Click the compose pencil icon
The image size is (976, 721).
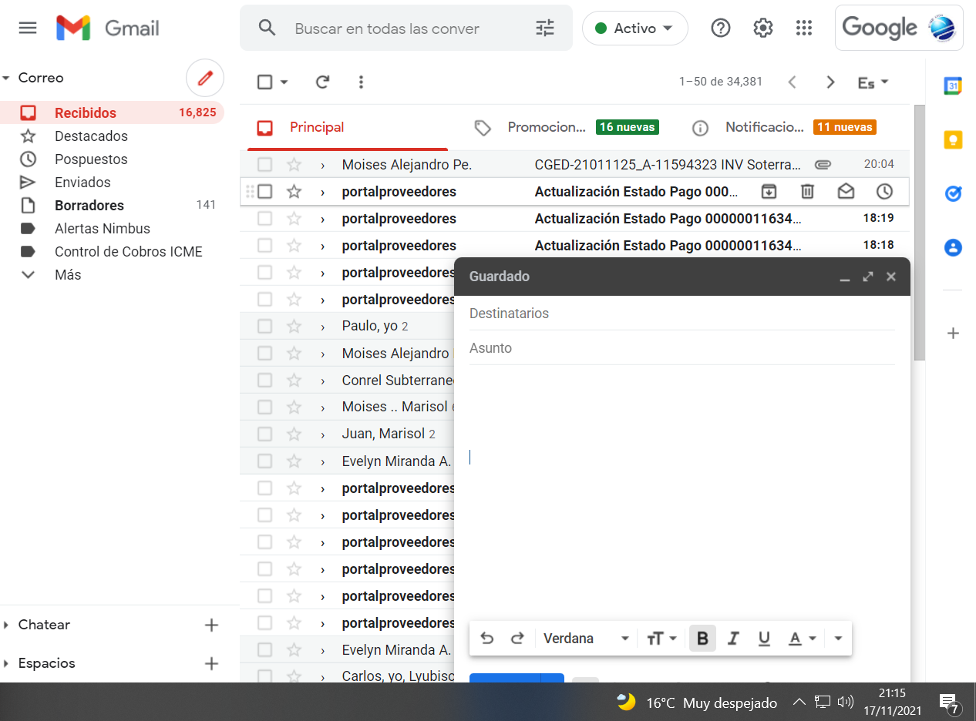204,79
